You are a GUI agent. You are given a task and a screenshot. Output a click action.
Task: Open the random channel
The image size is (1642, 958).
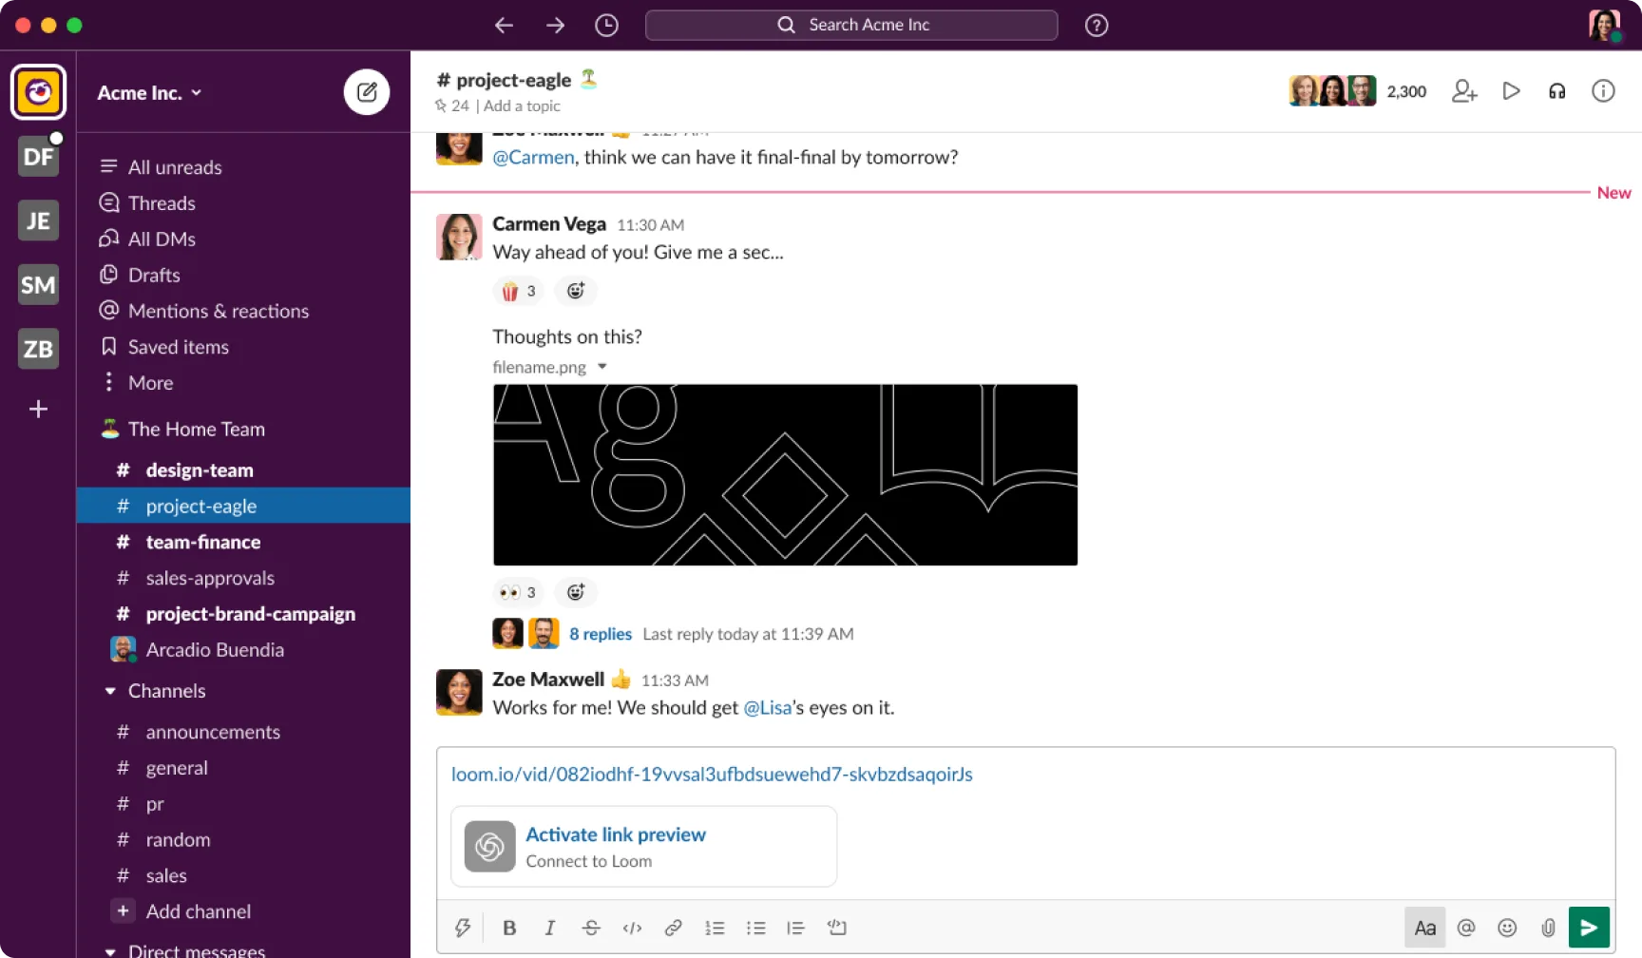(243, 840)
